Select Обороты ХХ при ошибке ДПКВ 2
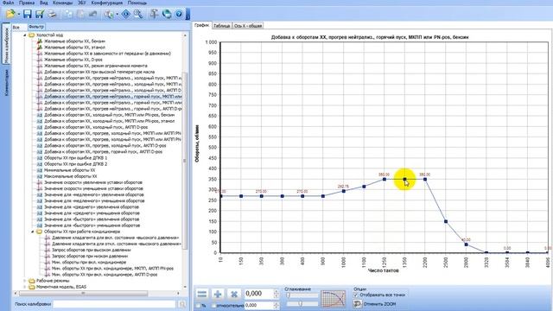Image resolution: width=553 pixels, height=311 pixels. click(x=75, y=164)
